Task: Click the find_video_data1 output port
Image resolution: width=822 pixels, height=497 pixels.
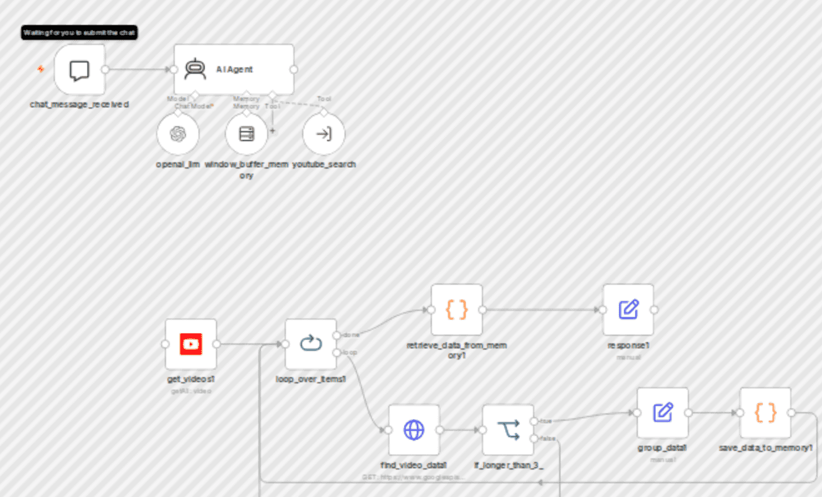Action: pos(440,430)
